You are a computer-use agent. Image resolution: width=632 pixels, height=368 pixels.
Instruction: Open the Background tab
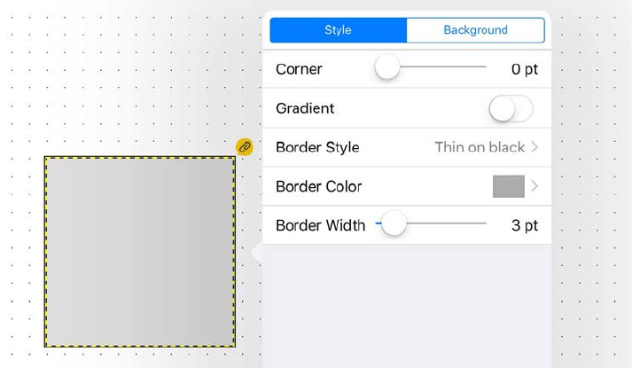475,30
